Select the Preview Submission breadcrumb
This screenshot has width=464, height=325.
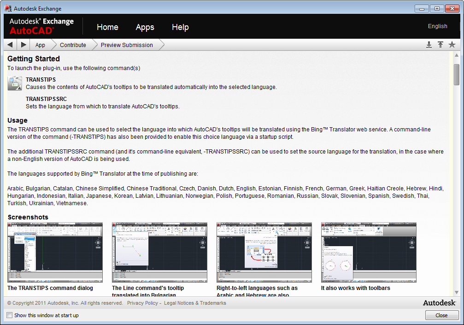click(127, 45)
